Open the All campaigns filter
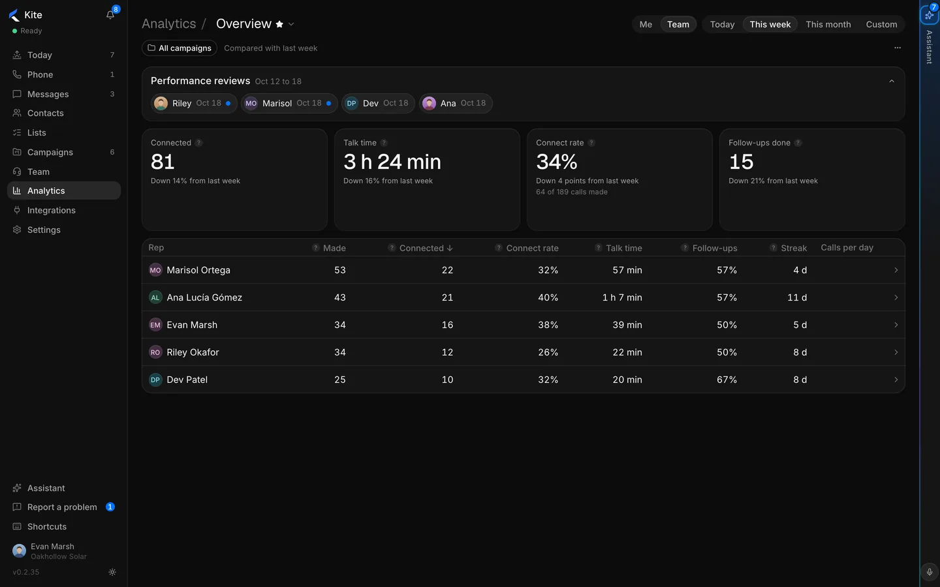The image size is (940, 587). point(180,48)
